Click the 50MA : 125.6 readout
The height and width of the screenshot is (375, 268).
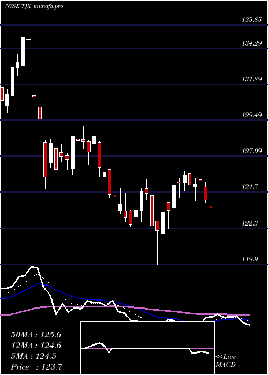point(36,335)
